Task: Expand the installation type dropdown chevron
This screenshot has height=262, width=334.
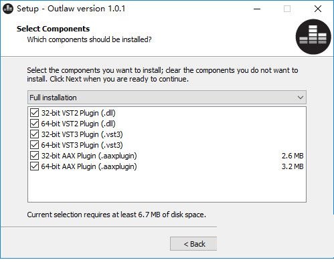Action: tap(301, 98)
